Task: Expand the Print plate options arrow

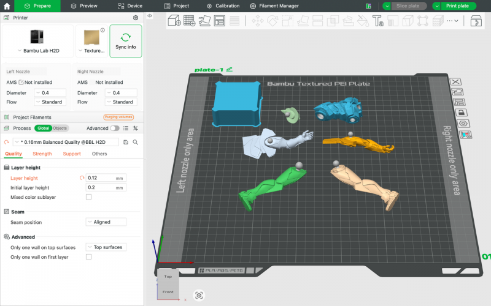Action: 436,6
